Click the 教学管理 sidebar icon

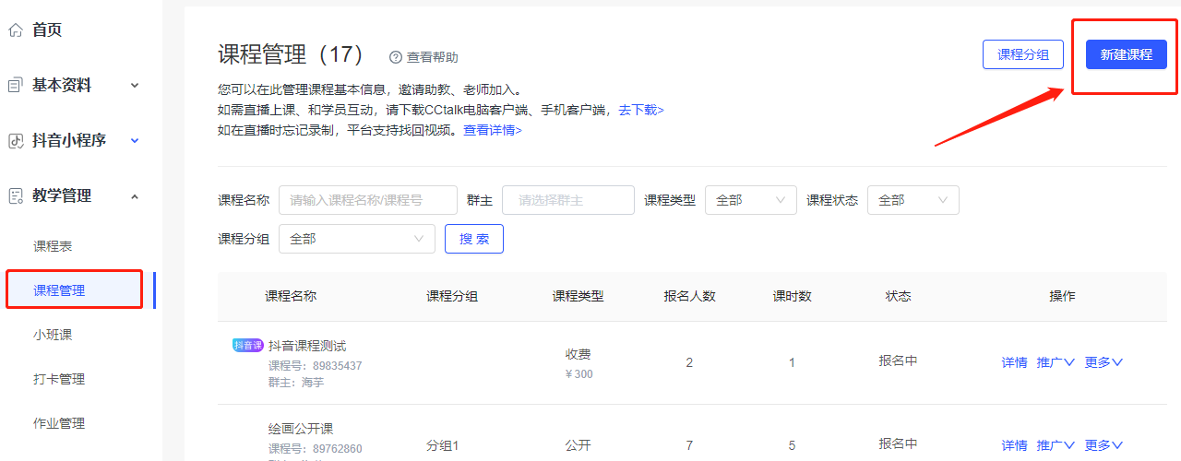point(16,196)
